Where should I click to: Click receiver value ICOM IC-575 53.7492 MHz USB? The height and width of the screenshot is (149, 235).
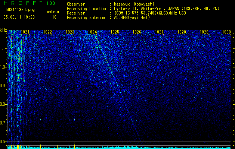click(x=150, y=13)
